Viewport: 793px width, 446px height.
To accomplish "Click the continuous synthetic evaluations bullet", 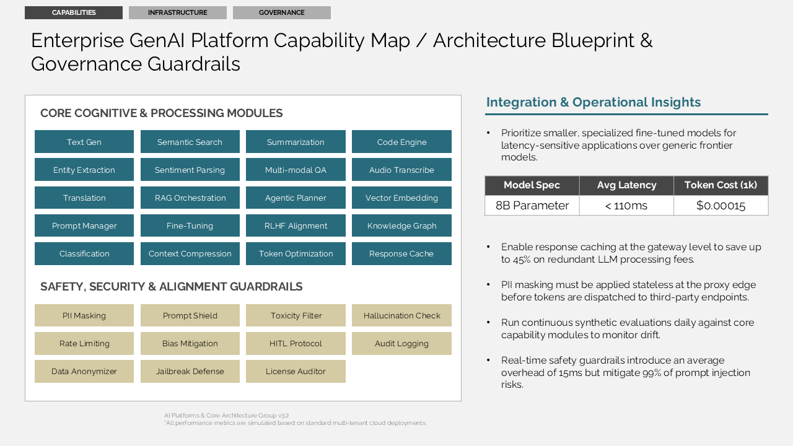I will point(627,328).
